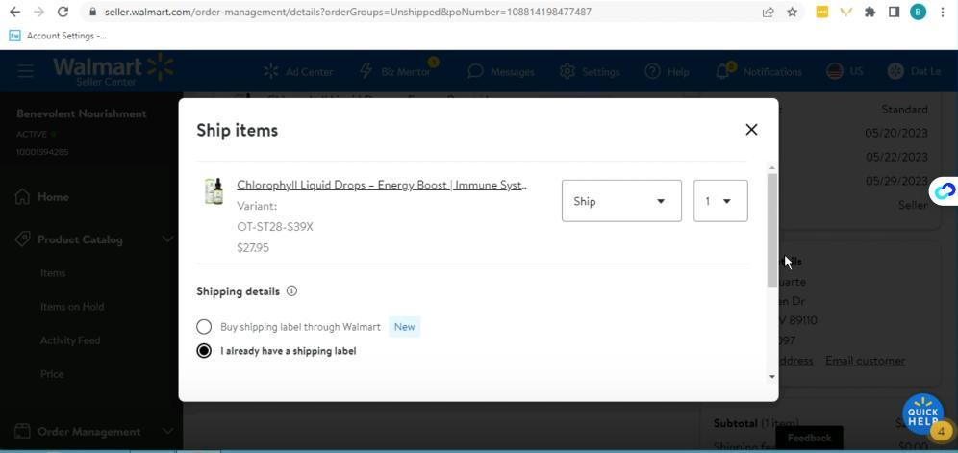958x453 pixels.
Task: Select Buy shipping label through Walmart
Action: click(x=204, y=326)
